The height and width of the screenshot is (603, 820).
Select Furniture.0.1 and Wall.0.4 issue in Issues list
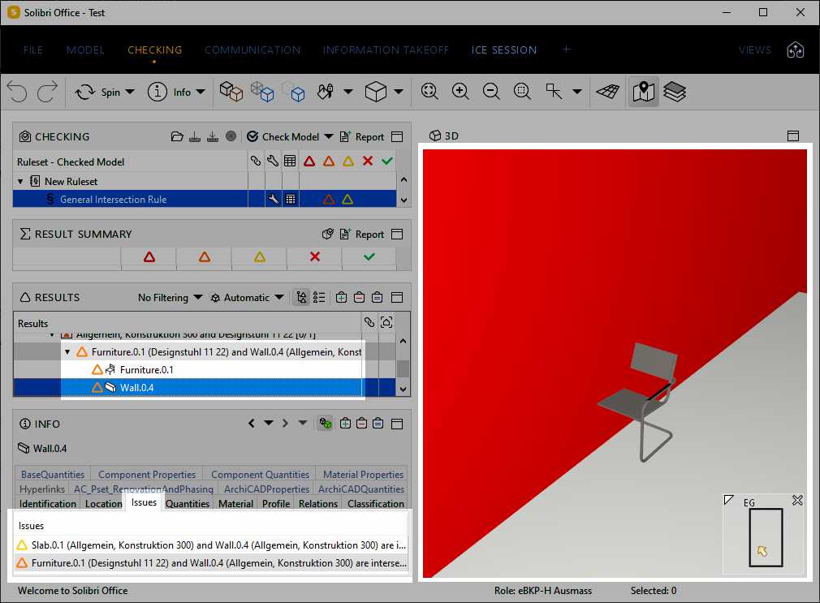pyautogui.click(x=211, y=563)
